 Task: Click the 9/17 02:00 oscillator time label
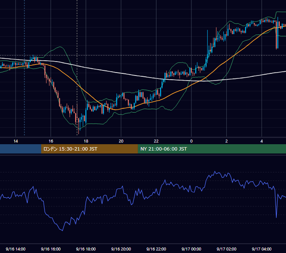coord(226,249)
